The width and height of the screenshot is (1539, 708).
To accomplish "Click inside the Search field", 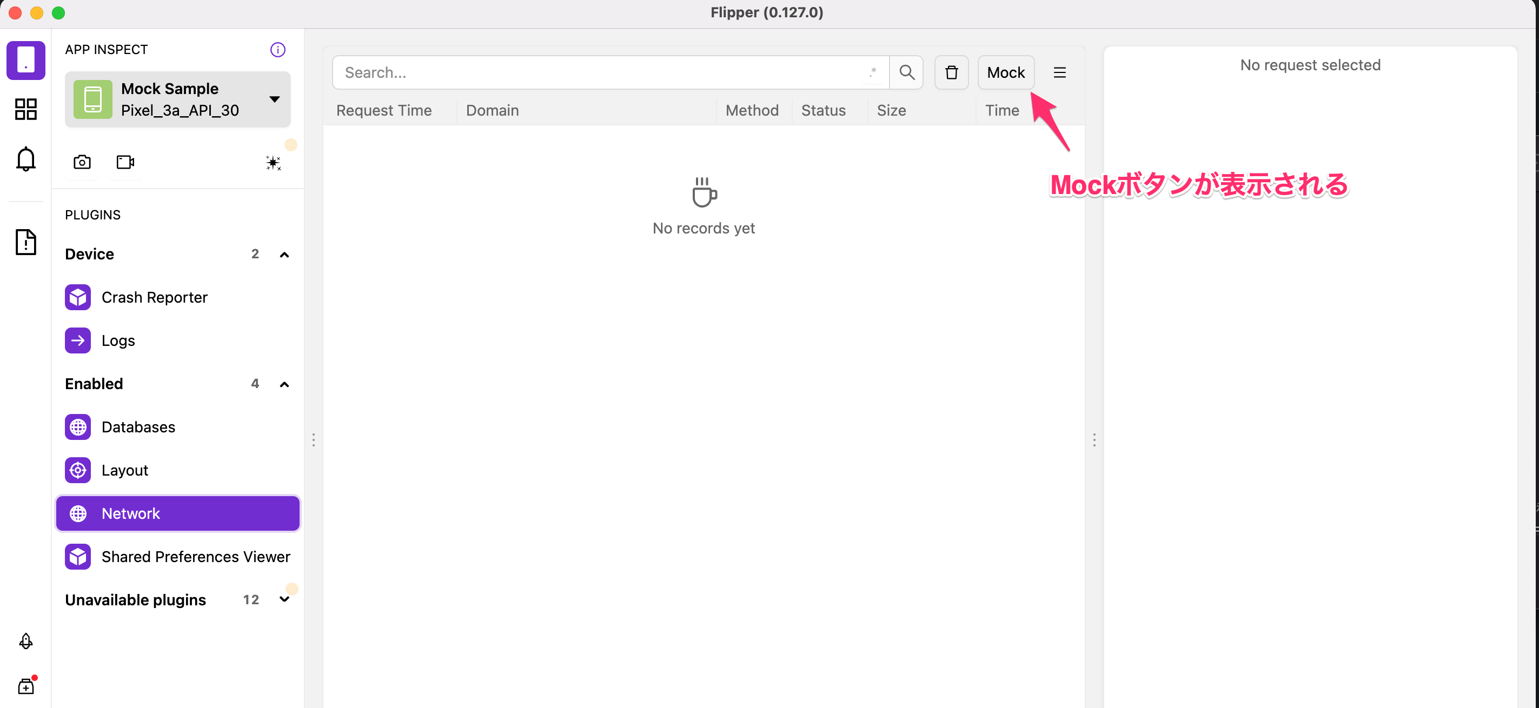I will coord(598,72).
